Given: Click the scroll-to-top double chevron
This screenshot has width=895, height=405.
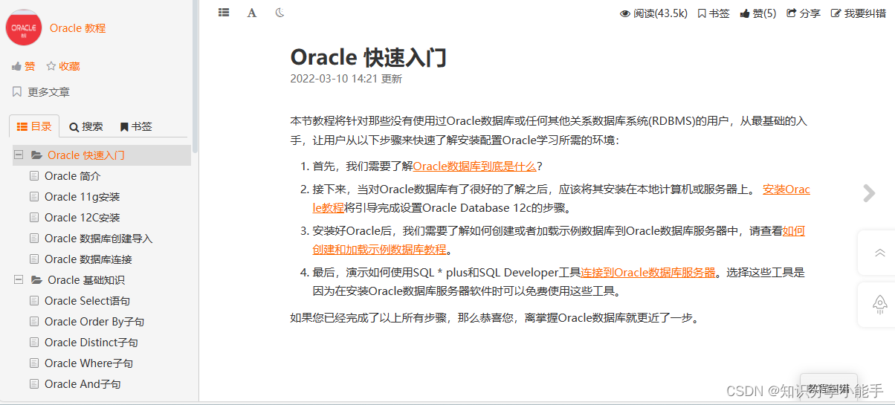Looking at the screenshot, I should point(879,253).
